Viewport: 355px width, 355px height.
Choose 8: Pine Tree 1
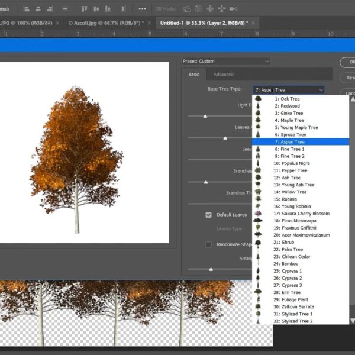[x=301, y=149]
